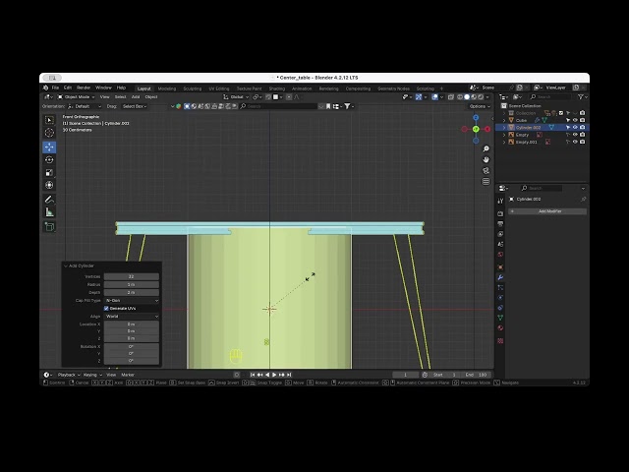Click the Radius value field
Image resolution: width=629 pixels, height=472 pixels.
tap(132, 284)
